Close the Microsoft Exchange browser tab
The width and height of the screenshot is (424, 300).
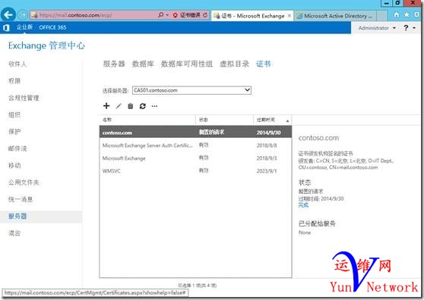point(289,16)
